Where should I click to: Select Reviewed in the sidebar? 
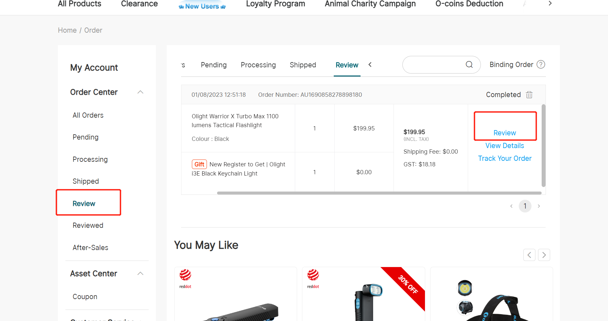(88, 226)
